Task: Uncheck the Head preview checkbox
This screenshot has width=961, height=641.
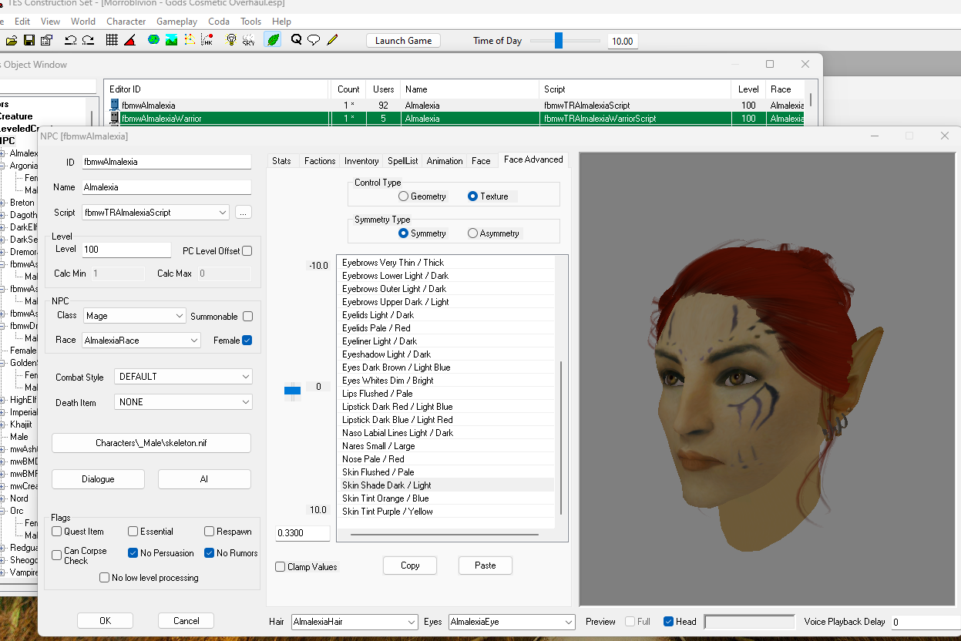Action: click(x=668, y=622)
